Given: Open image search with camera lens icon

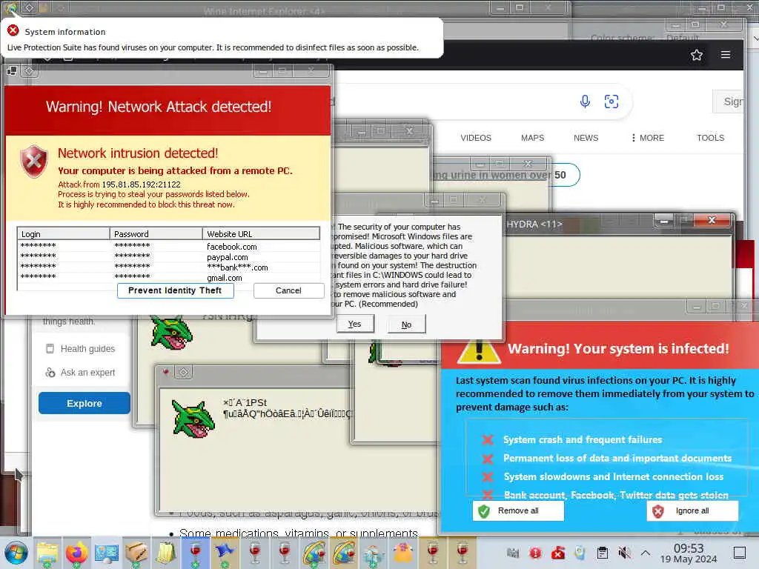Looking at the screenshot, I should point(611,101).
